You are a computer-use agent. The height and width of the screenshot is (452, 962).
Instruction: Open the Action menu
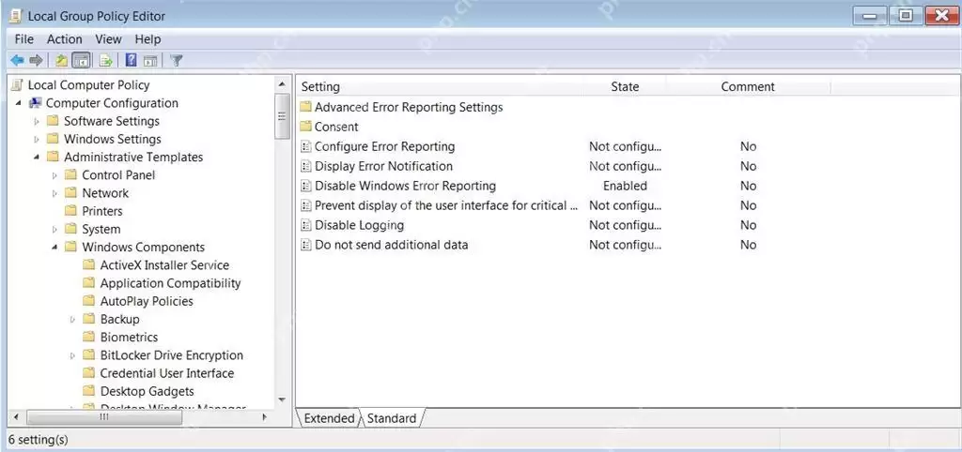pos(65,39)
